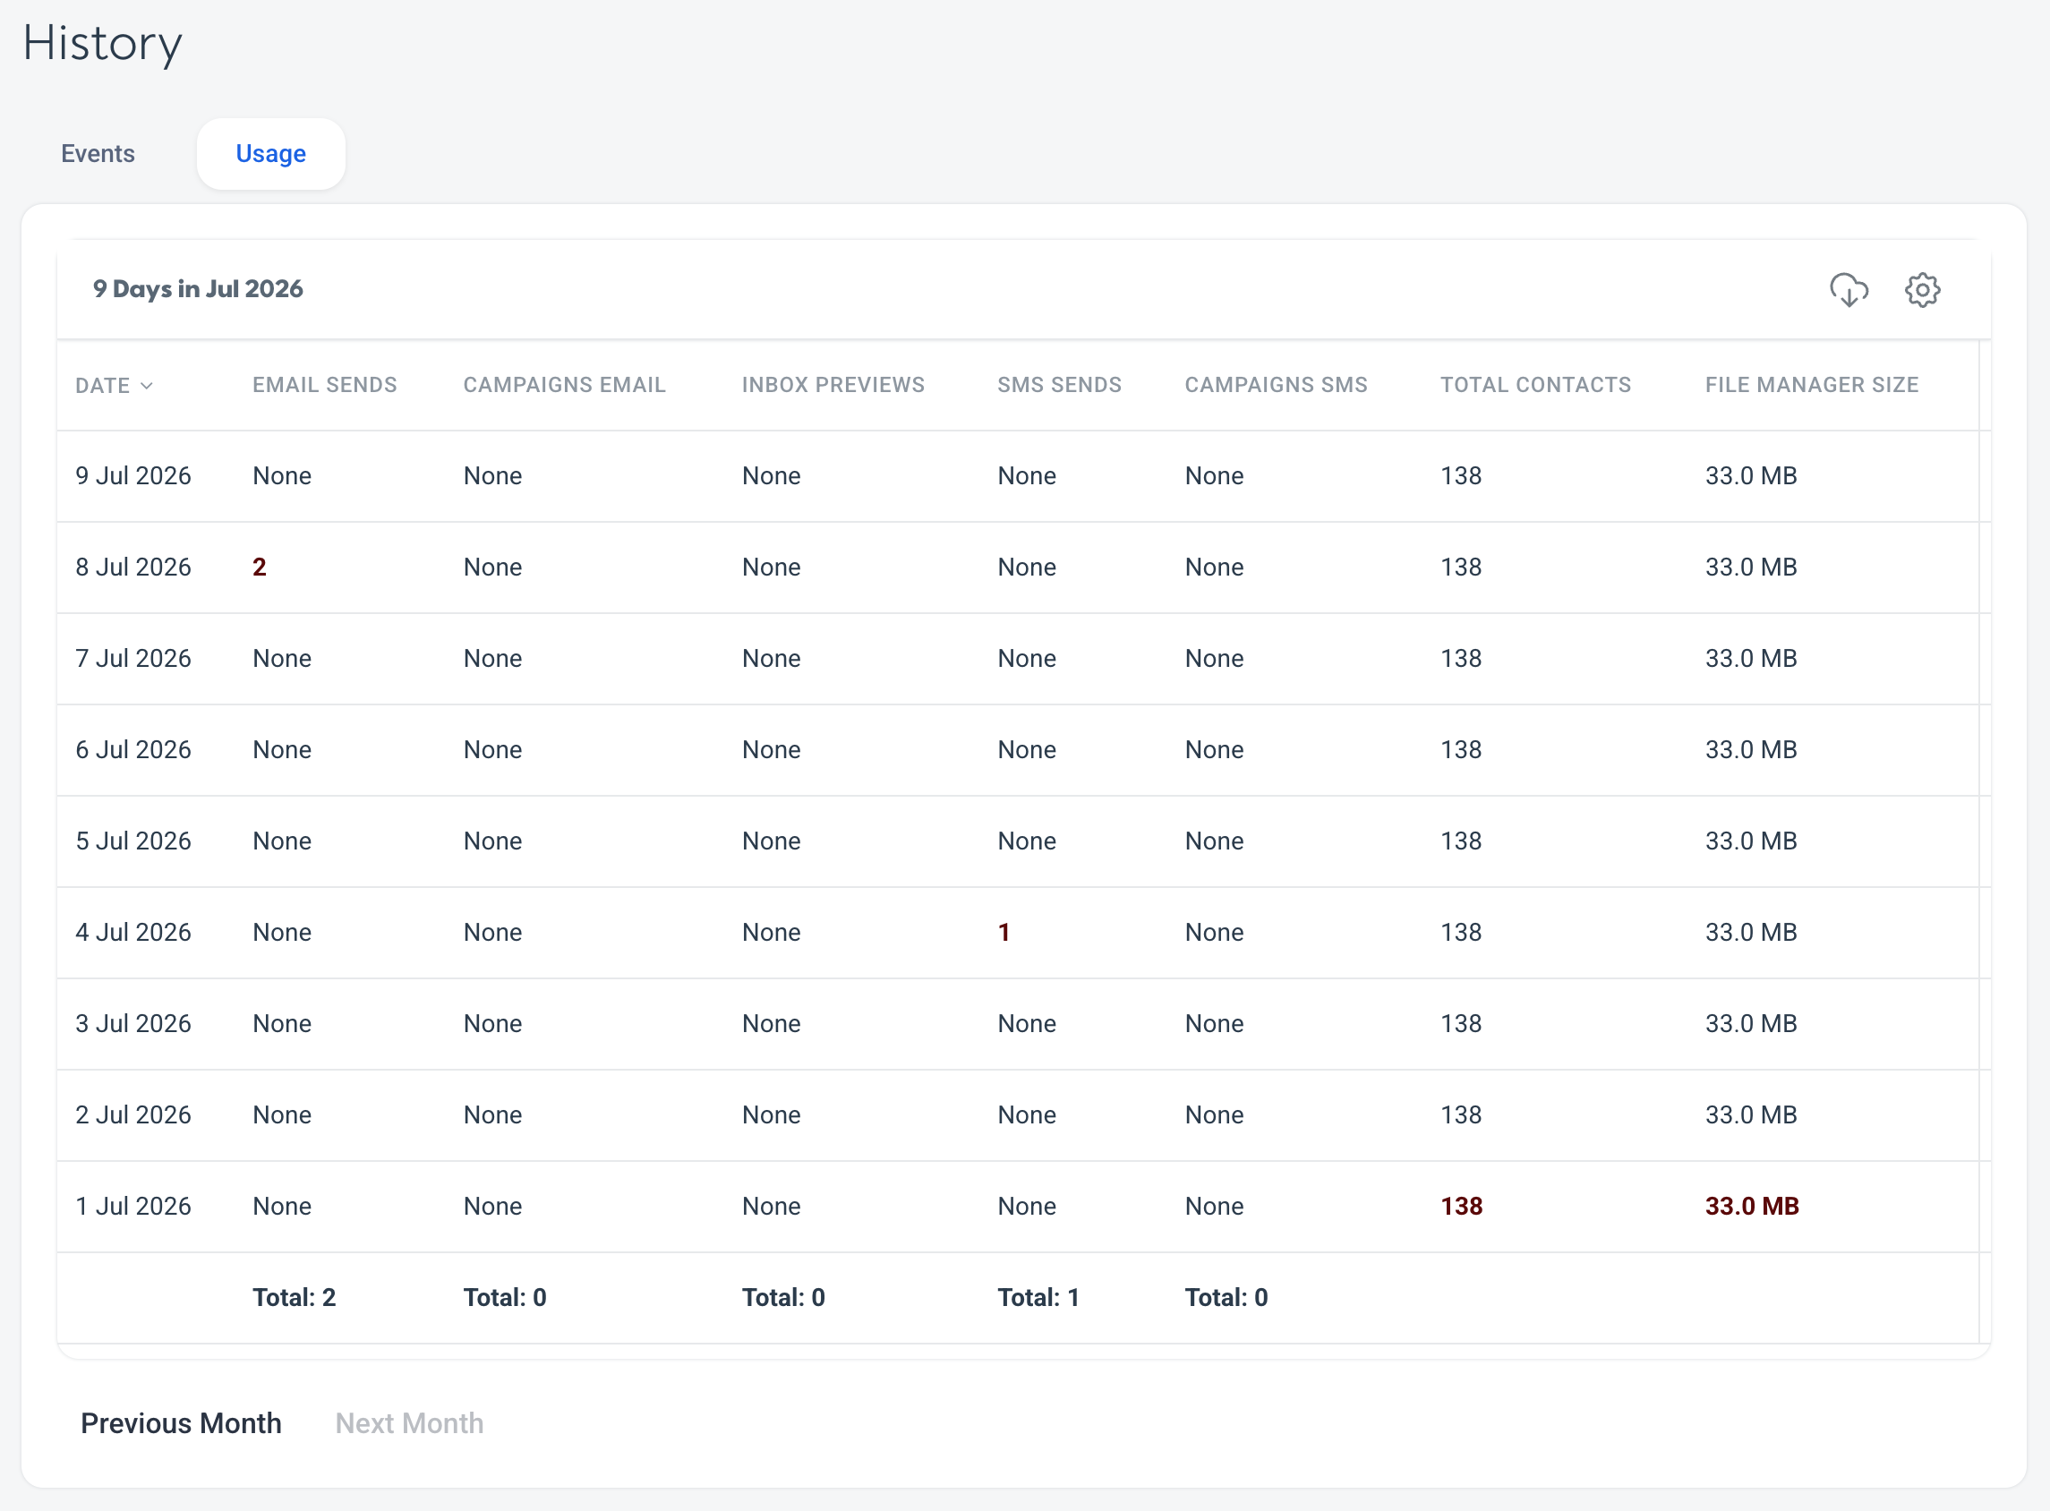Image resolution: width=2050 pixels, height=1511 pixels.
Task: Click the Email Sends column header
Action: [325, 385]
